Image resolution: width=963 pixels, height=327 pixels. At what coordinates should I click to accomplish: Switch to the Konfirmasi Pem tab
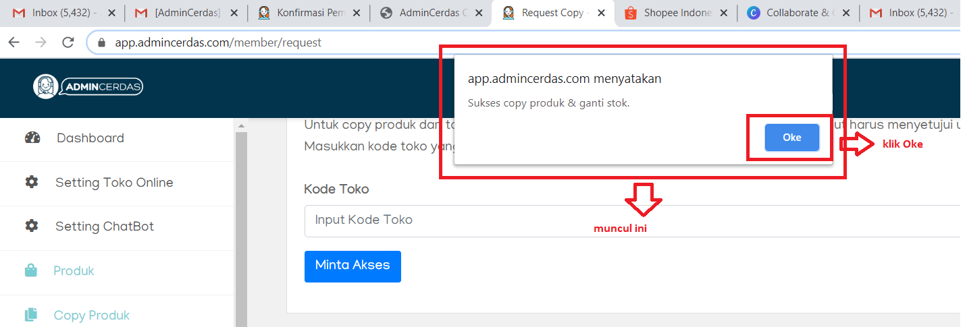[x=309, y=13]
